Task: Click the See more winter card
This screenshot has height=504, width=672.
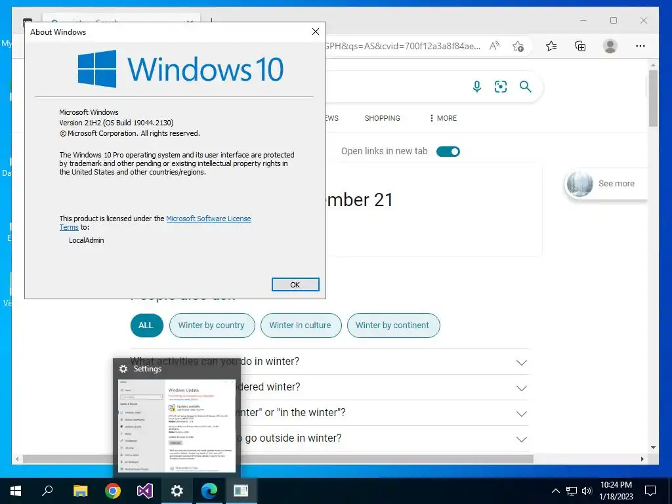Action: [606, 184]
